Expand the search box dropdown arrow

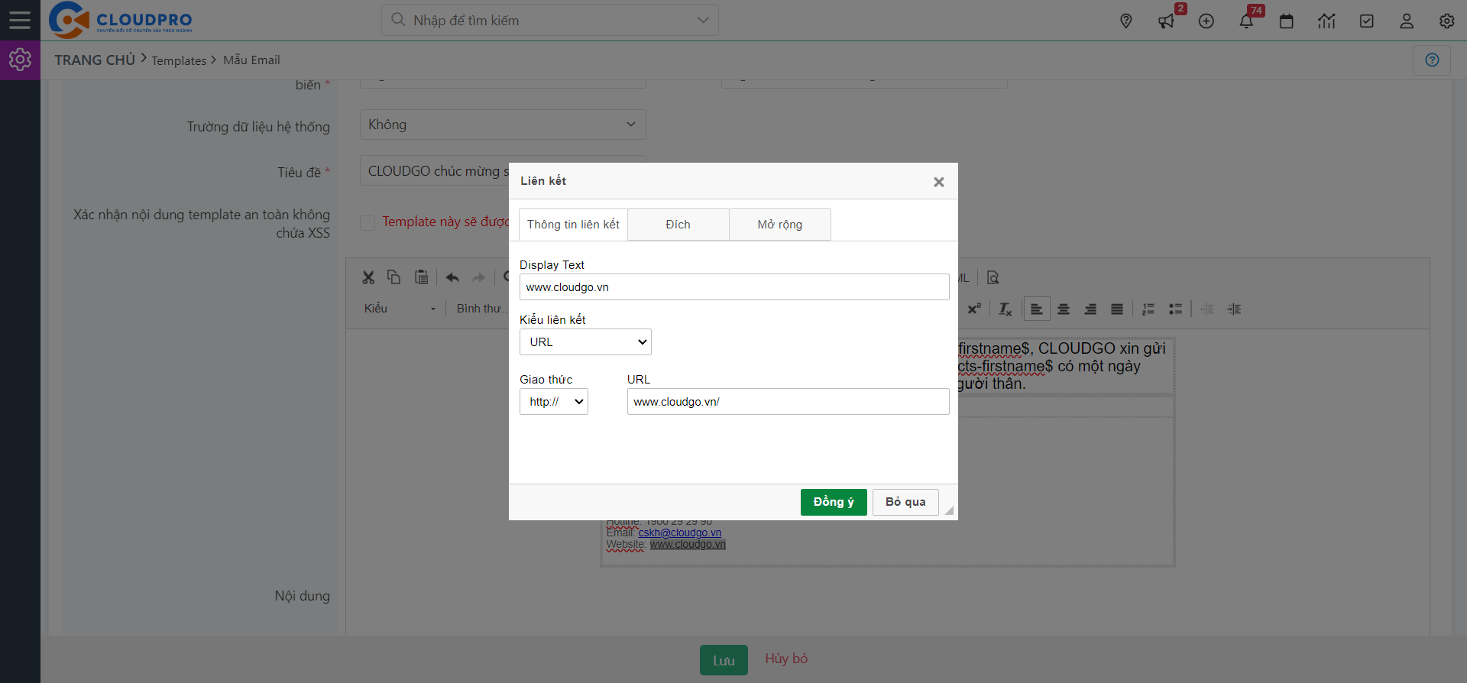pyautogui.click(x=703, y=20)
